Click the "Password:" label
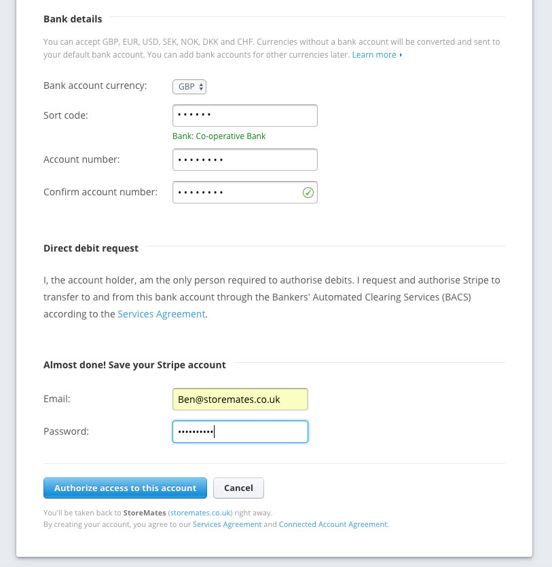Image resolution: width=552 pixels, height=567 pixels. 67,431
